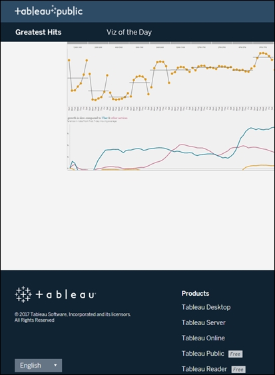This screenshot has width=275, height=375.
Task: Click the copyright 2017 Tableau Software text
Action: coord(73,317)
